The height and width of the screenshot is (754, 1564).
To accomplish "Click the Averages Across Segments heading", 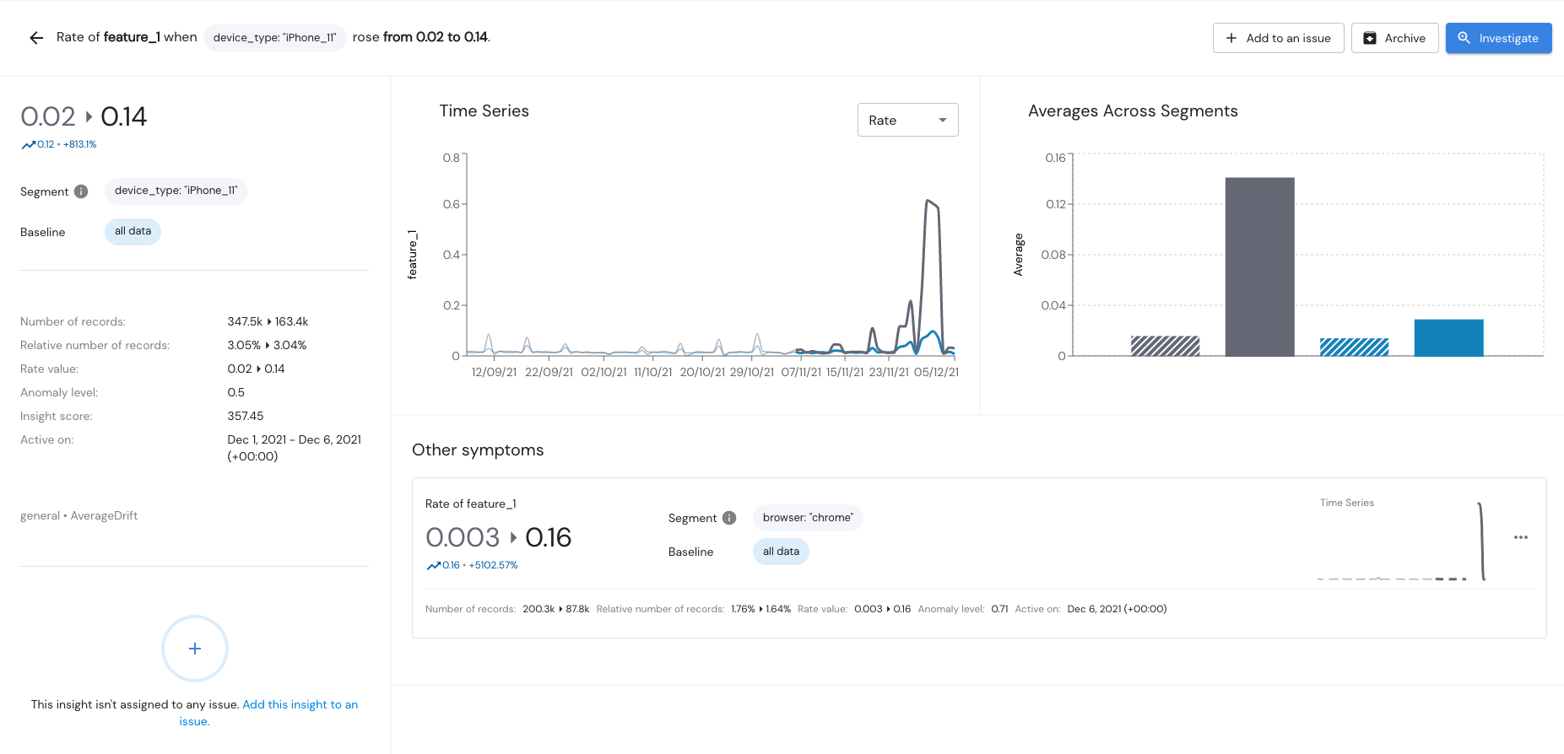I will click(x=1133, y=110).
